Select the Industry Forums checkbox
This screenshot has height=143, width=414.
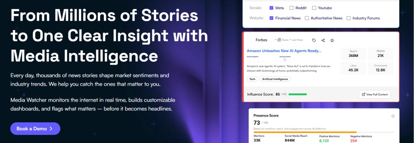click(349, 18)
